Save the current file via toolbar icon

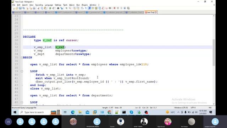pos(20,8)
